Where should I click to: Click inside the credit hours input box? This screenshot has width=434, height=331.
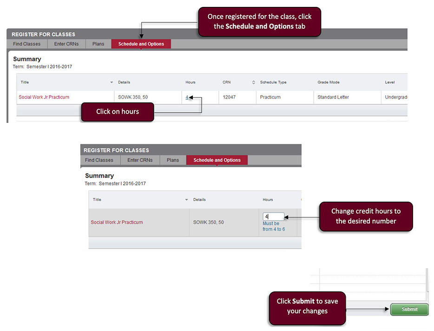click(272, 216)
